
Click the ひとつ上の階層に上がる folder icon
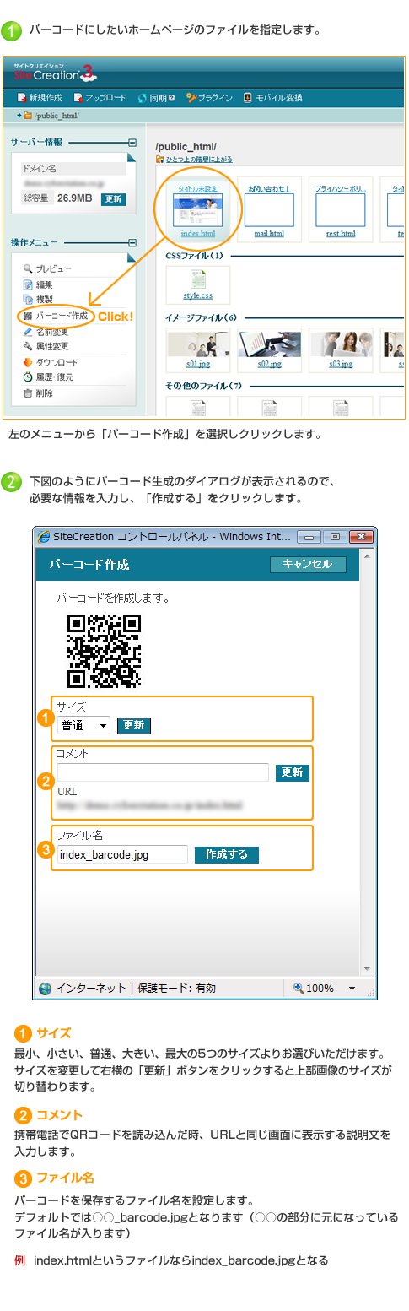point(160,159)
